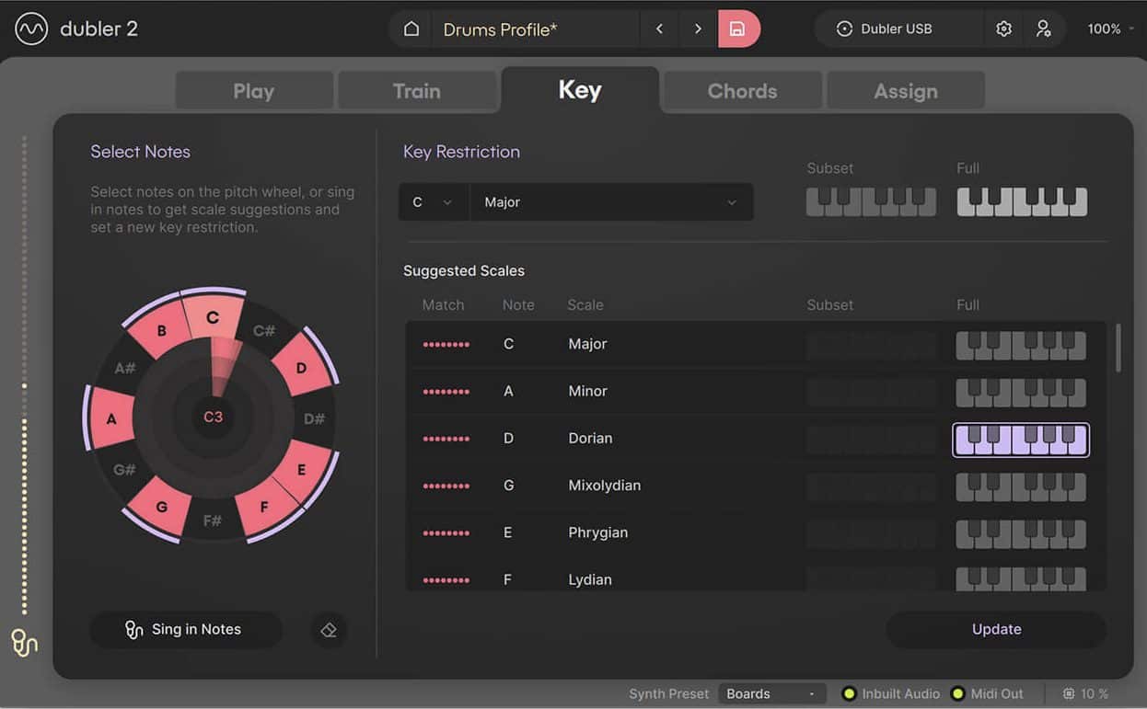1147x709 pixels.
Task: Switch to the Chords tab
Action: click(x=741, y=90)
